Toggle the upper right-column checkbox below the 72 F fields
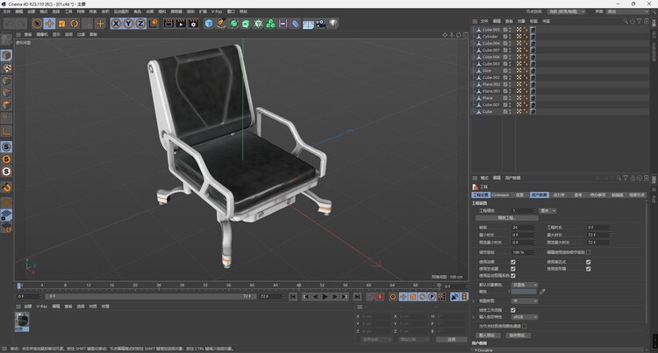Screen dimensions: 658x353 589,262
